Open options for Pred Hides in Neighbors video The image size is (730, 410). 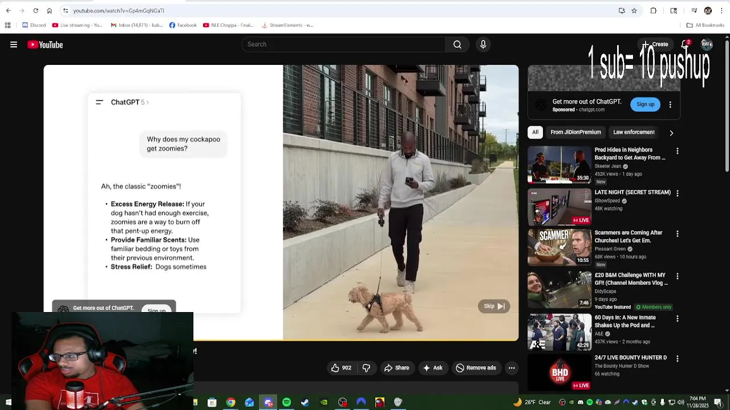pyautogui.click(x=678, y=151)
